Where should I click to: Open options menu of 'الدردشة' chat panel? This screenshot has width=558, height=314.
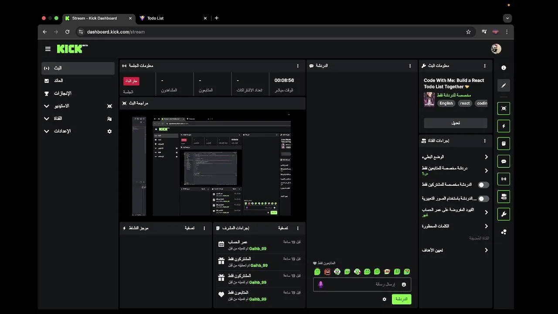[410, 66]
